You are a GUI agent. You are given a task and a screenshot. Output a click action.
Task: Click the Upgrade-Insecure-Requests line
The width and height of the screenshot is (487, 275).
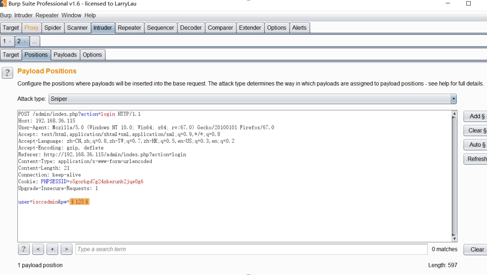click(58, 188)
